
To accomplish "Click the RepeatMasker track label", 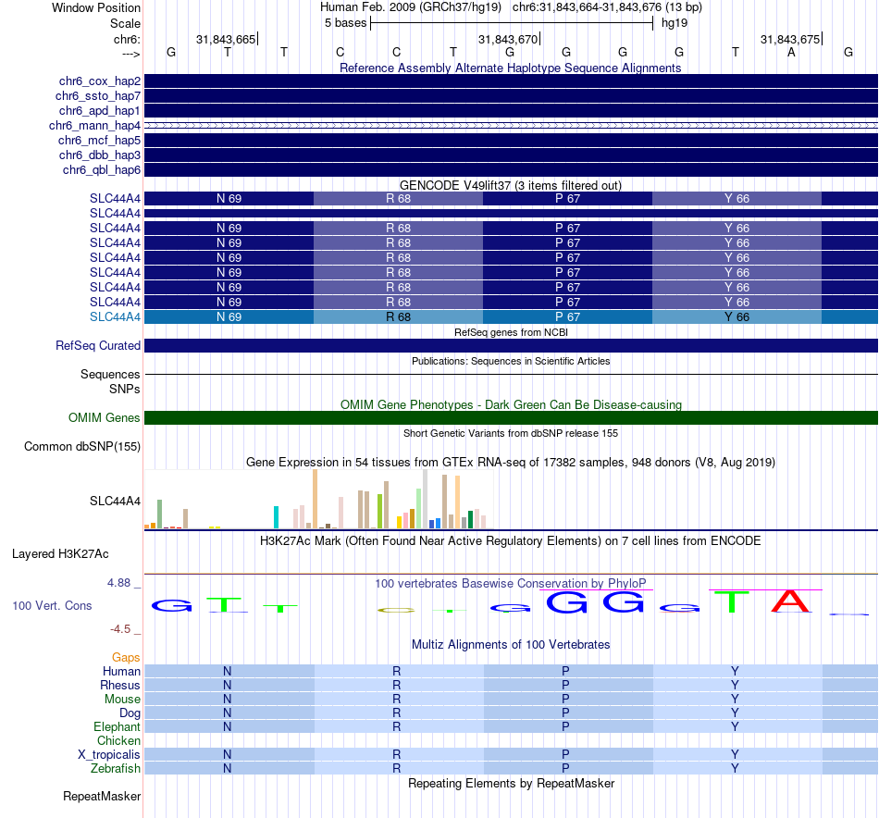I will coord(102,796).
